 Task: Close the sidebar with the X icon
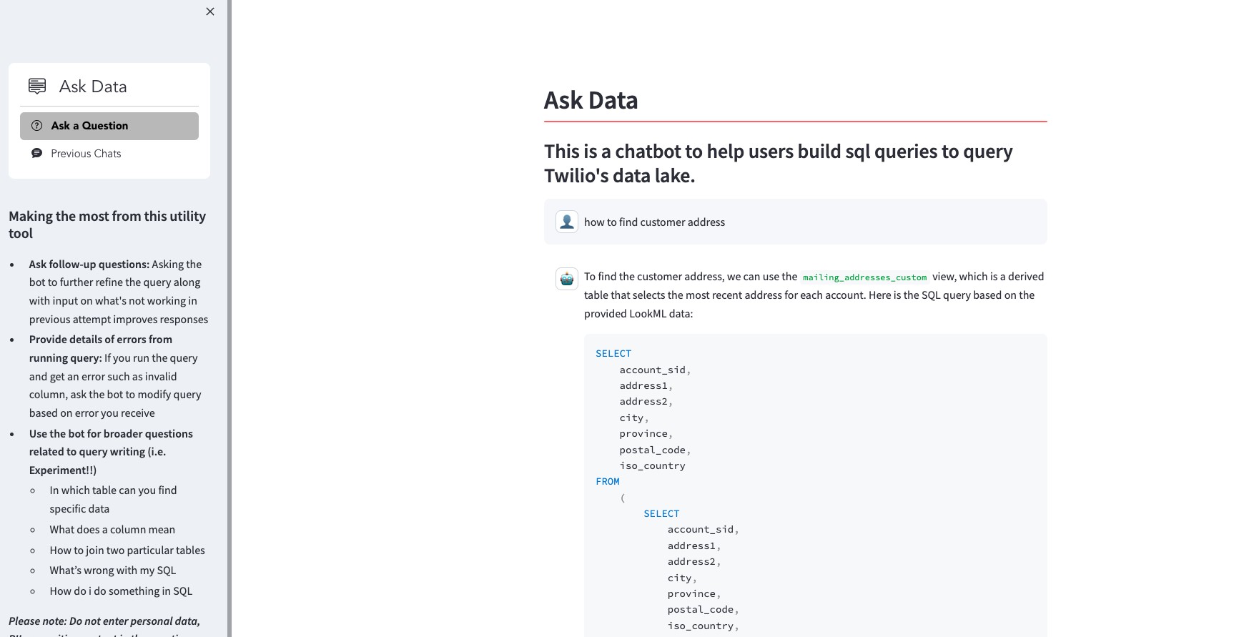tap(210, 11)
